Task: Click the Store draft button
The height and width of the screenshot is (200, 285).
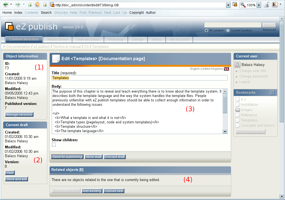Action: [x=94, y=157]
